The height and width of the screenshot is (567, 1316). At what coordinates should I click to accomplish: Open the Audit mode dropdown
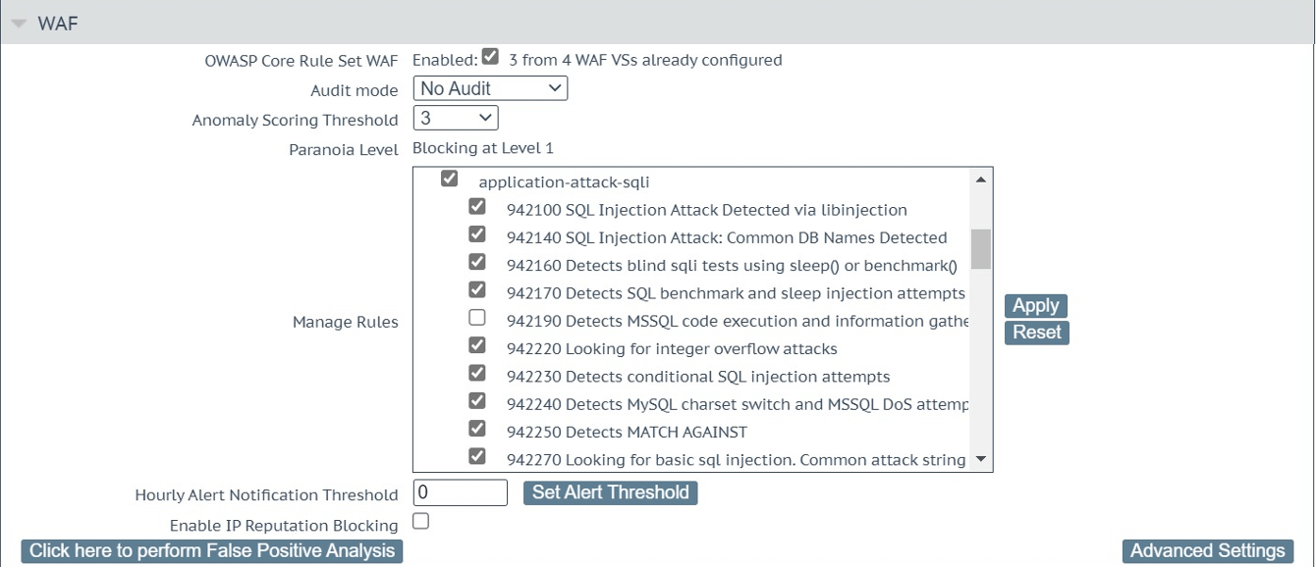490,88
